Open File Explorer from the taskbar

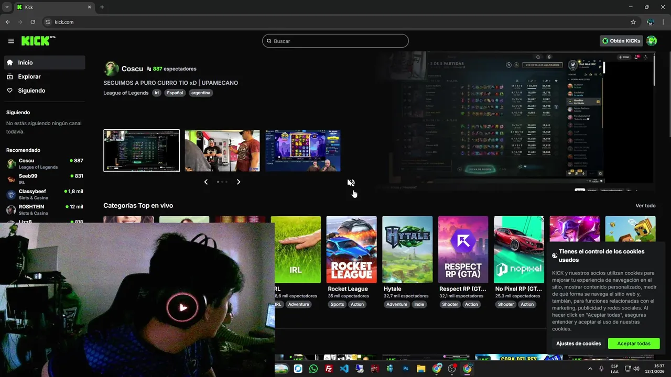[421, 369]
